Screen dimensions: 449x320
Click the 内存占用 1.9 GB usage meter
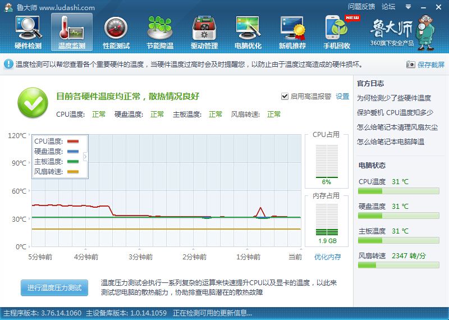pos(327,221)
